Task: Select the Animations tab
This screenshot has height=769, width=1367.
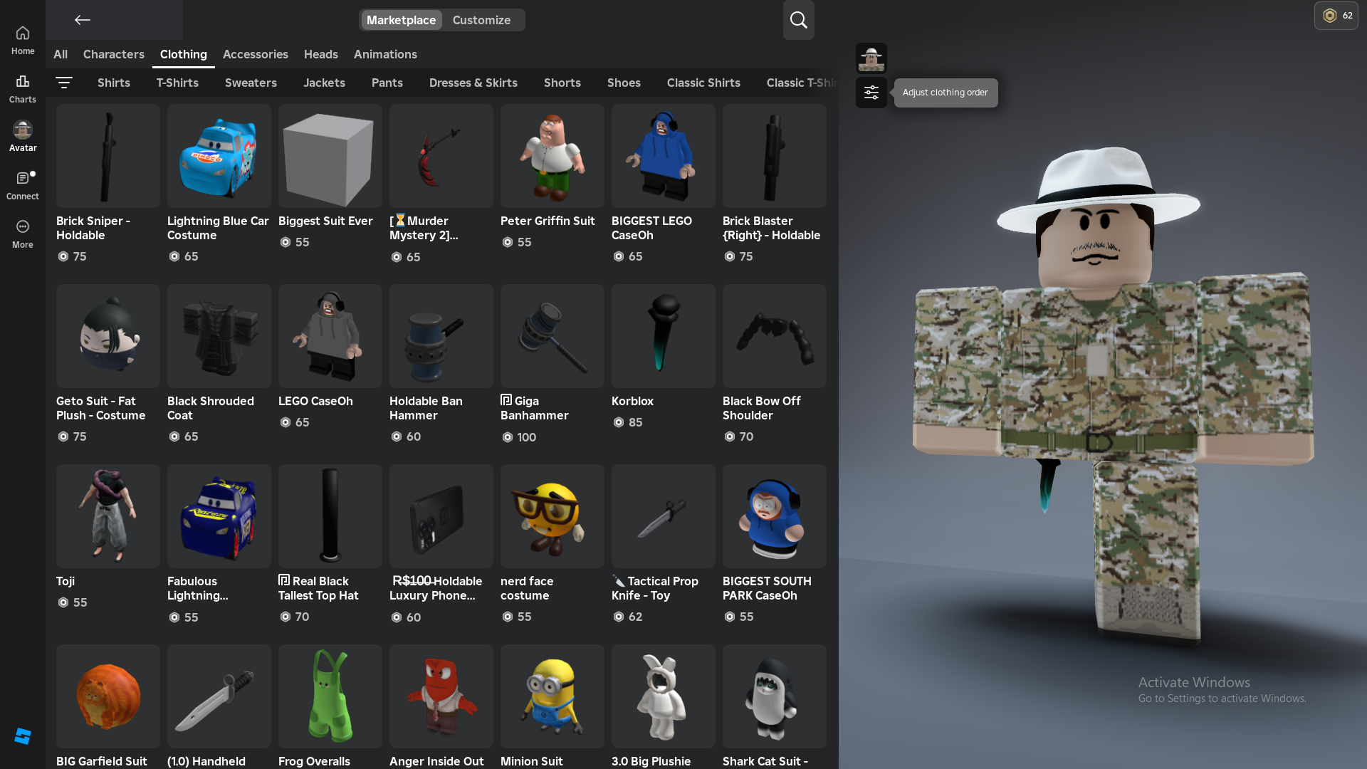Action: [x=385, y=54]
